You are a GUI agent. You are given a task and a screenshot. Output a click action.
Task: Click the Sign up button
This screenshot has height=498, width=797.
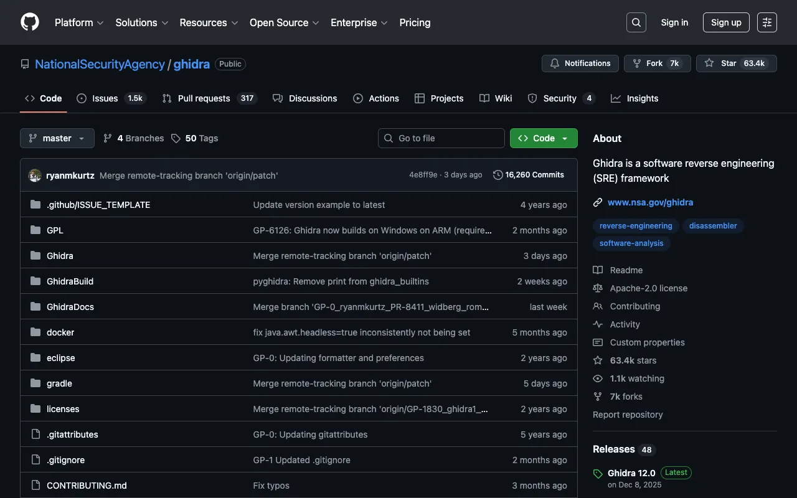(x=726, y=22)
